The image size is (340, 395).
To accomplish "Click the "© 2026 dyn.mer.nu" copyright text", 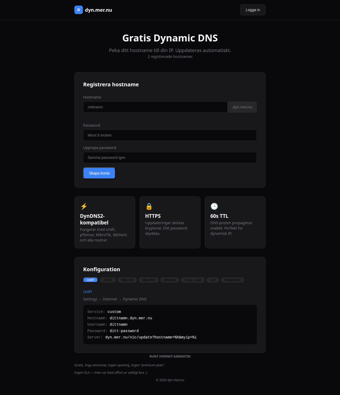I will 170,380.
